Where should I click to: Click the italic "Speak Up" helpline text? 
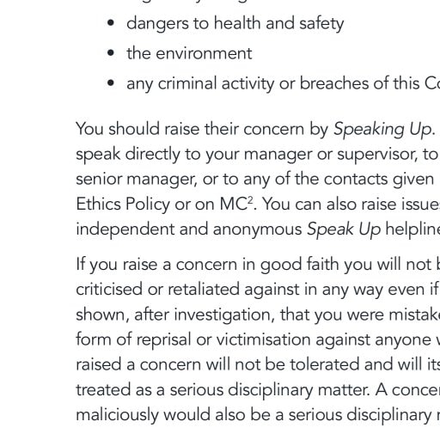344,229
